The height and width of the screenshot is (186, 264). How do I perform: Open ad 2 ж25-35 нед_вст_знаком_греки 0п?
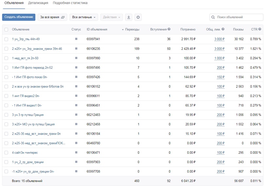(x=36, y=134)
